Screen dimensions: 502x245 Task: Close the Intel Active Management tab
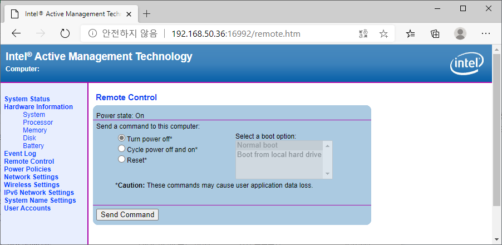pos(129,14)
